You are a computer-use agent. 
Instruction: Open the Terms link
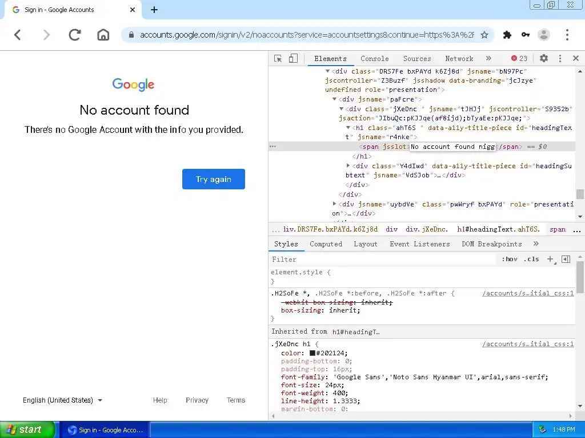tap(236, 400)
